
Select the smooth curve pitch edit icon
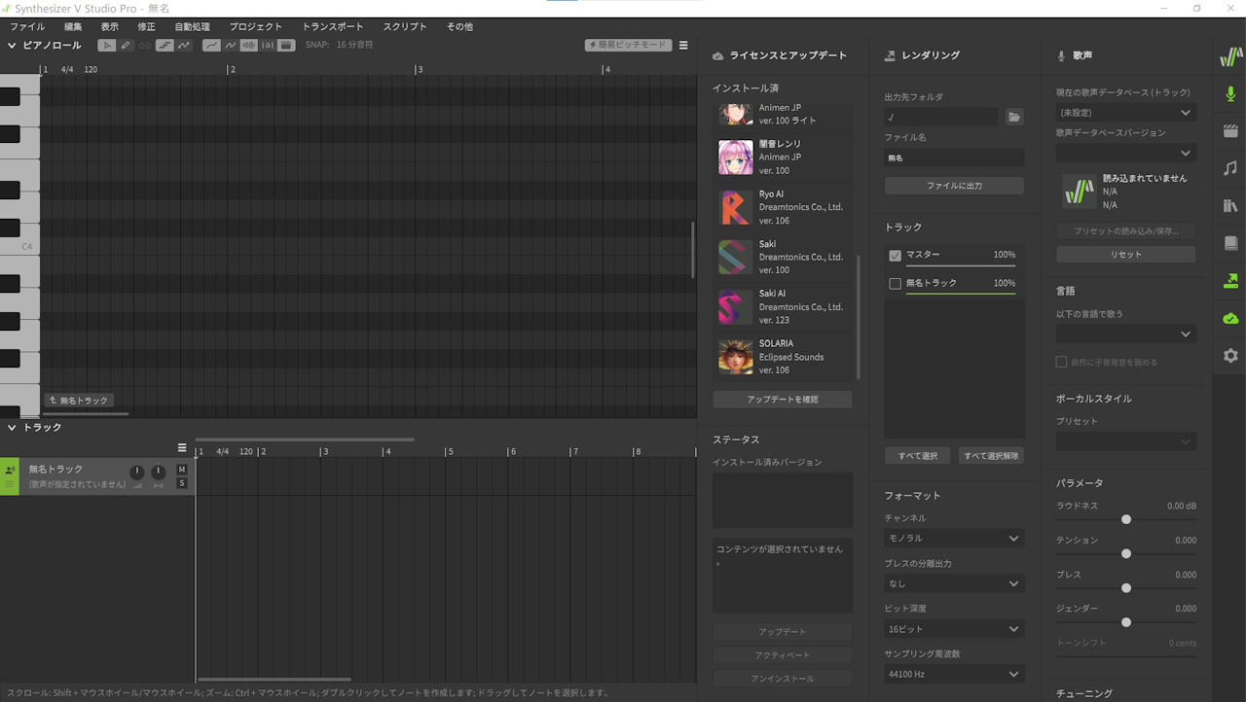click(211, 45)
